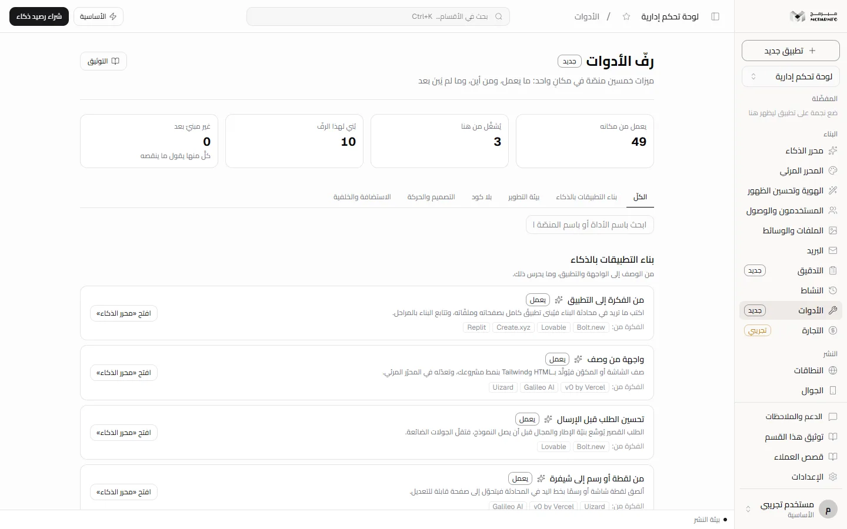Click the جديد badge next to التدقيق
The image size is (847, 529).
tap(755, 270)
